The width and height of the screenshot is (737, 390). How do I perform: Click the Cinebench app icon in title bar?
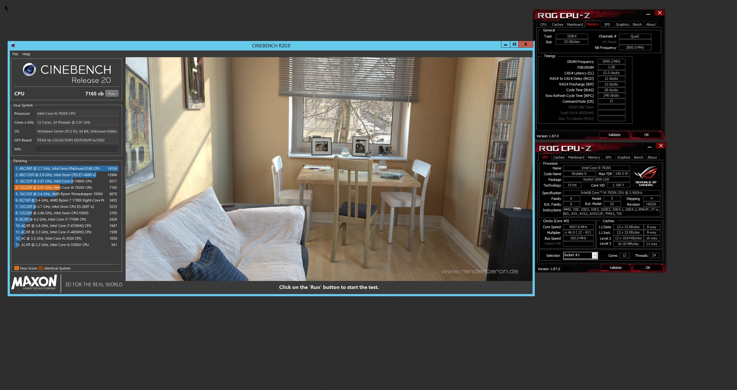[13, 45]
